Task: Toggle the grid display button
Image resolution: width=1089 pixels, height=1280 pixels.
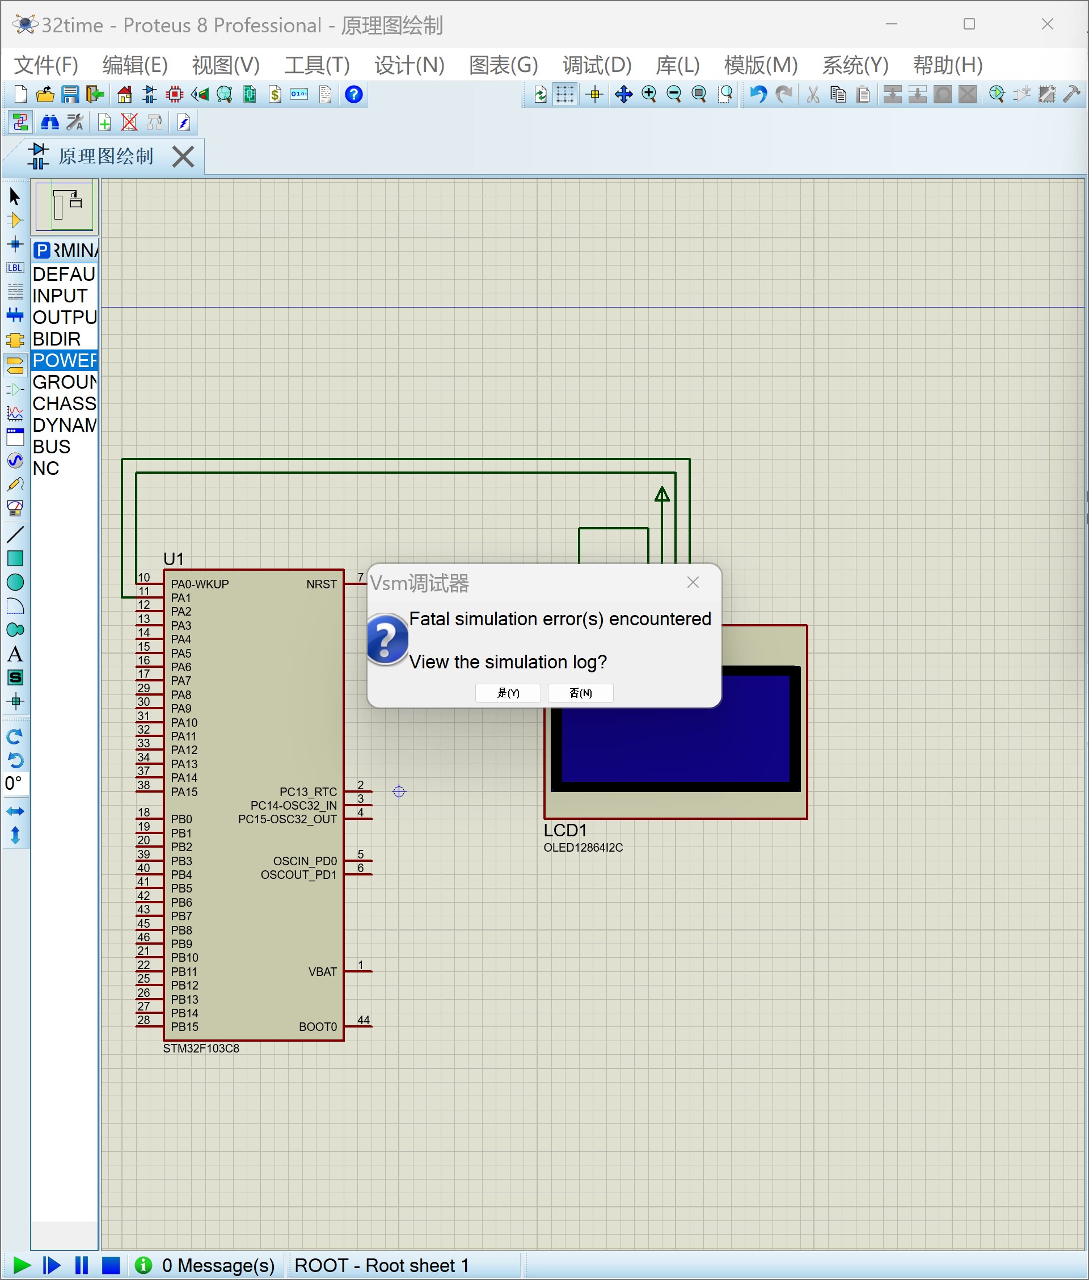Action: click(x=565, y=95)
